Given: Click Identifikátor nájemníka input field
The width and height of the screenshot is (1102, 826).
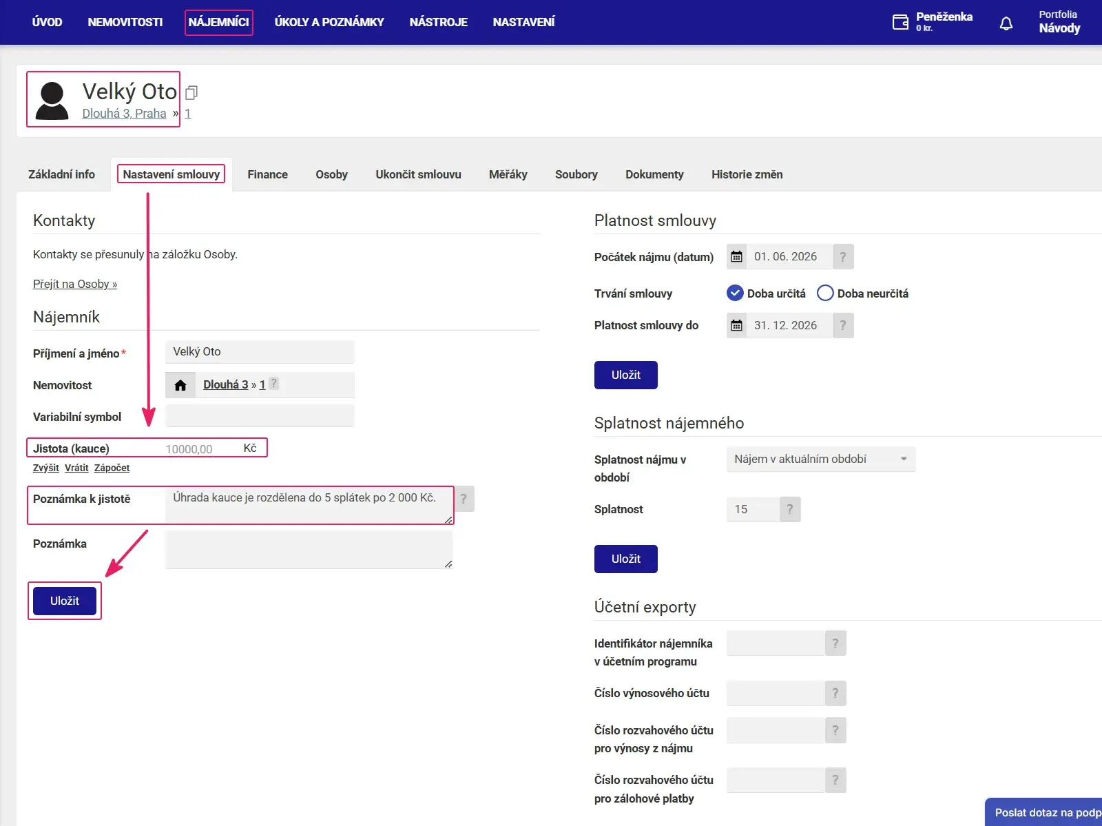Looking at the screenshot, I should pos(776,643).
